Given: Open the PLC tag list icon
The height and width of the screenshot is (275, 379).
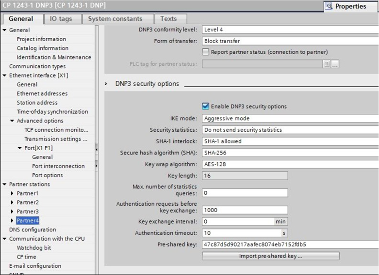Looking at the screenshot, I should tap(327, 64).
